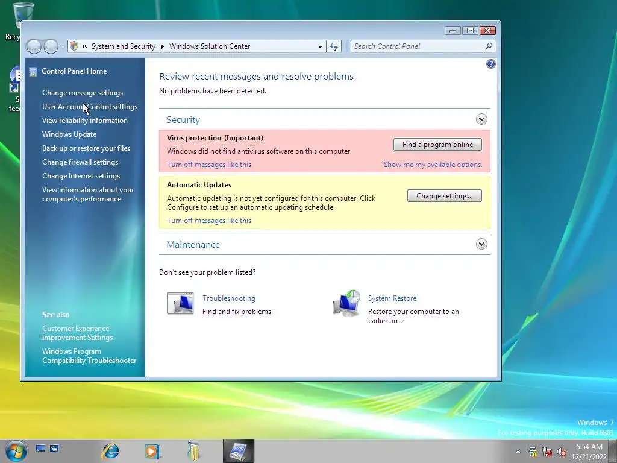
Task: Click the Show desktop strip at the right end of the taskbar
Action: tap(613, 452)
